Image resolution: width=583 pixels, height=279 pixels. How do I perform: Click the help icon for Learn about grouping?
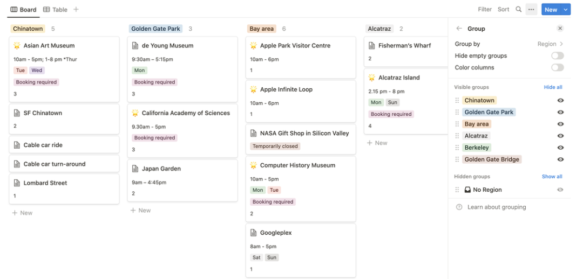tap(459, 207)
